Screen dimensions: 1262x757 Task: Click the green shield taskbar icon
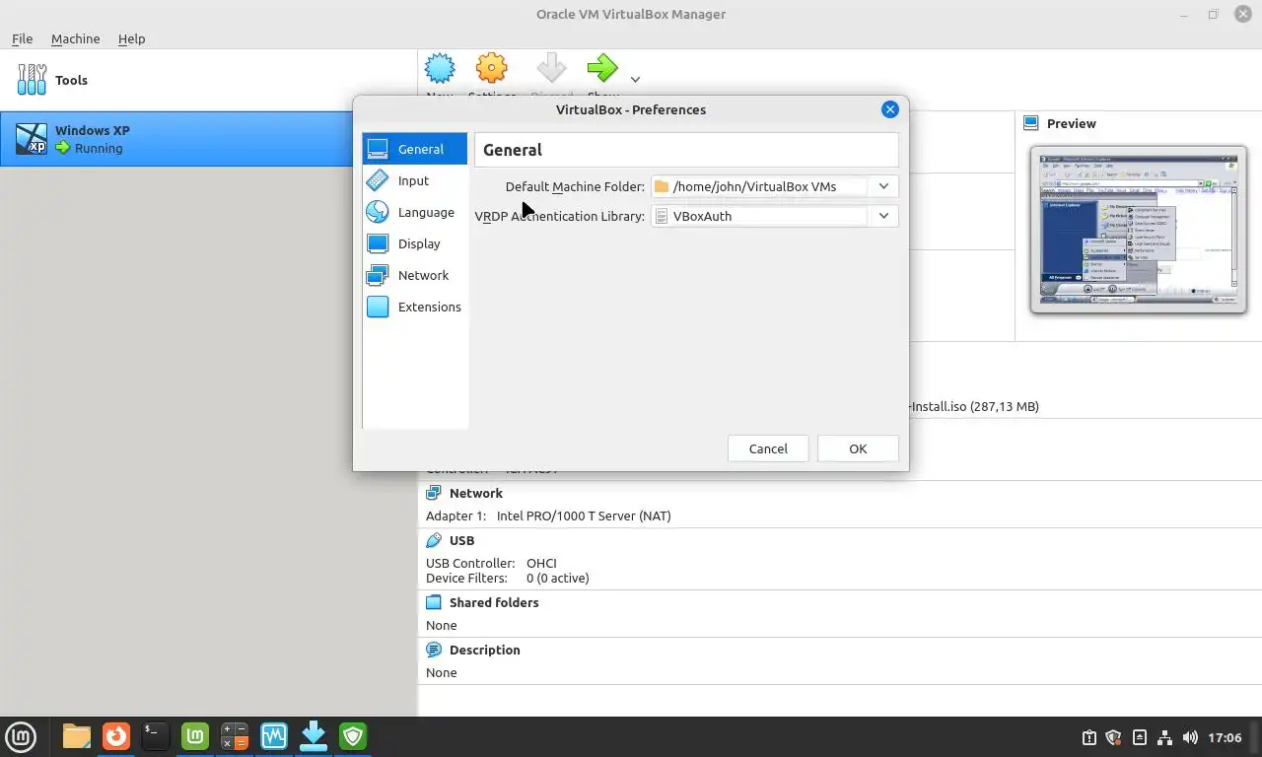(x=353, y=736)
